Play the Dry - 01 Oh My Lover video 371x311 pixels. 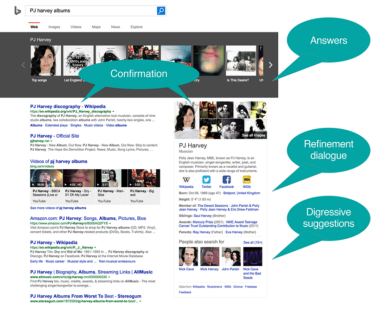pos(79,178)
